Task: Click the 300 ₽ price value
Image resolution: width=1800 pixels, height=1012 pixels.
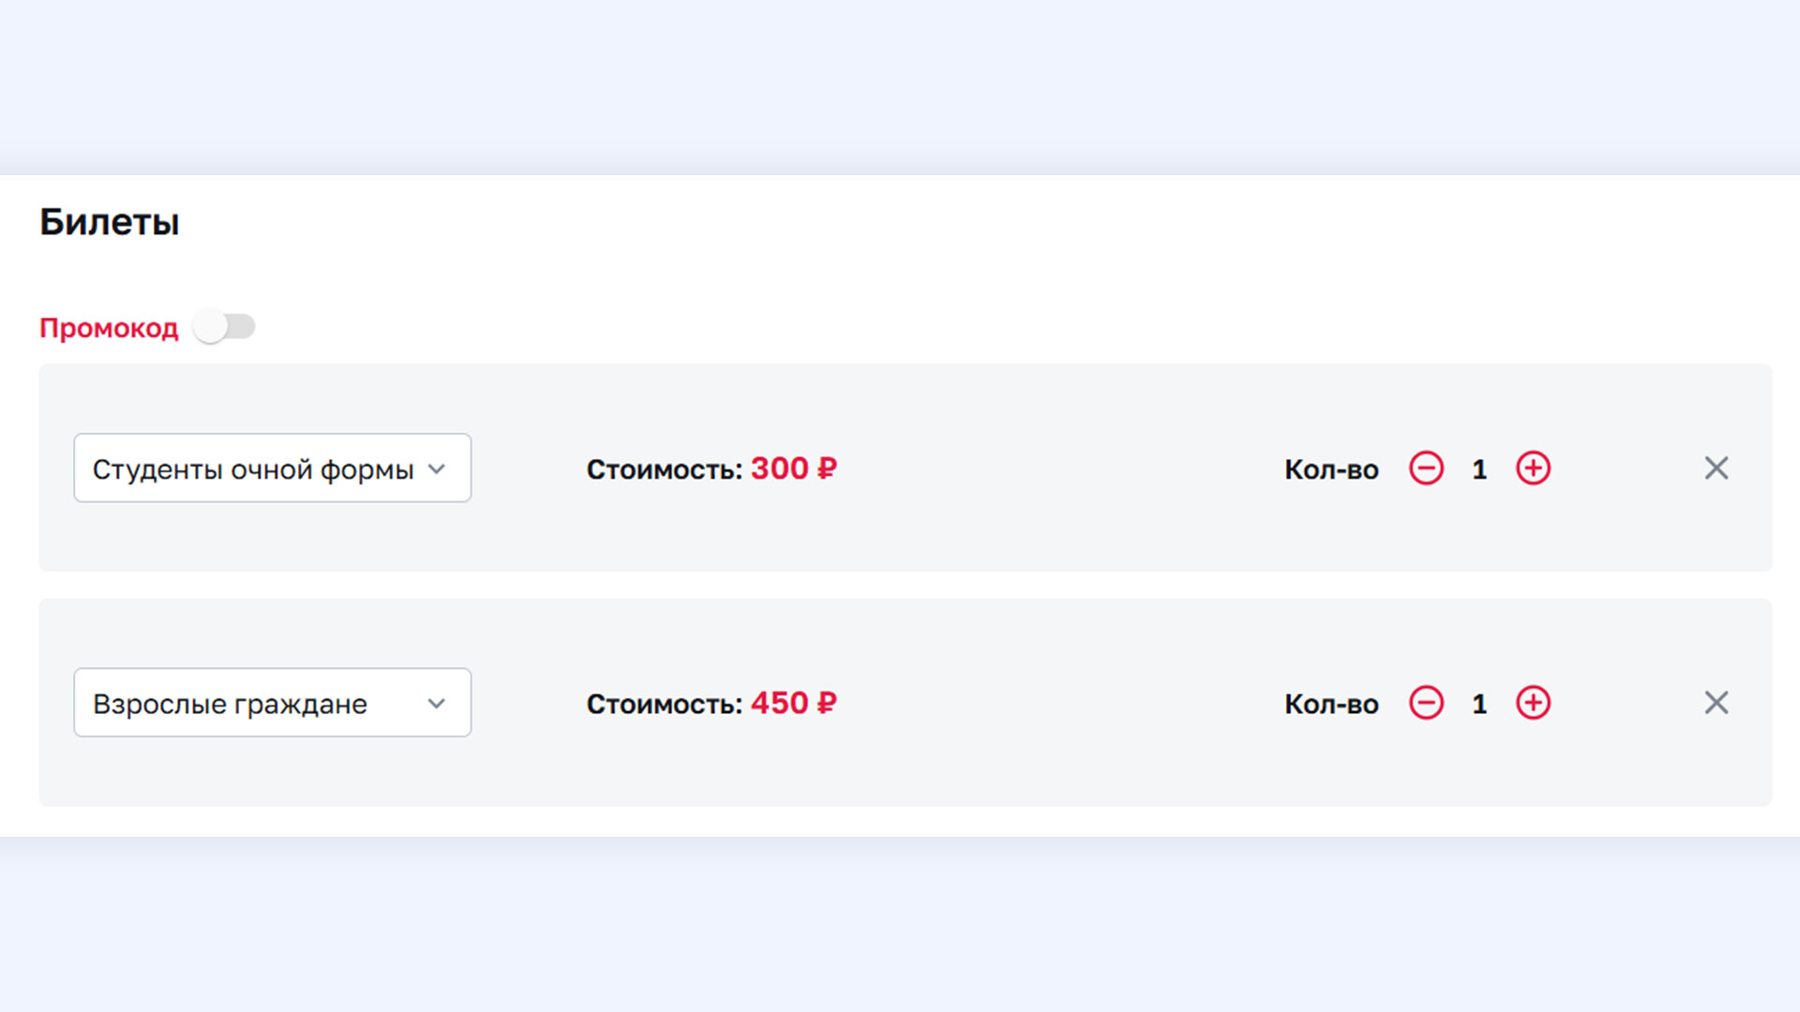Action: [x=793, y=468]
